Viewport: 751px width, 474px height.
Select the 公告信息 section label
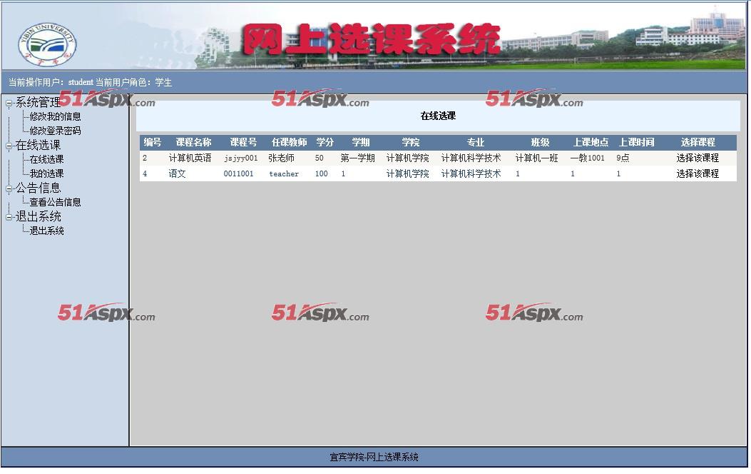coord(38,188)
